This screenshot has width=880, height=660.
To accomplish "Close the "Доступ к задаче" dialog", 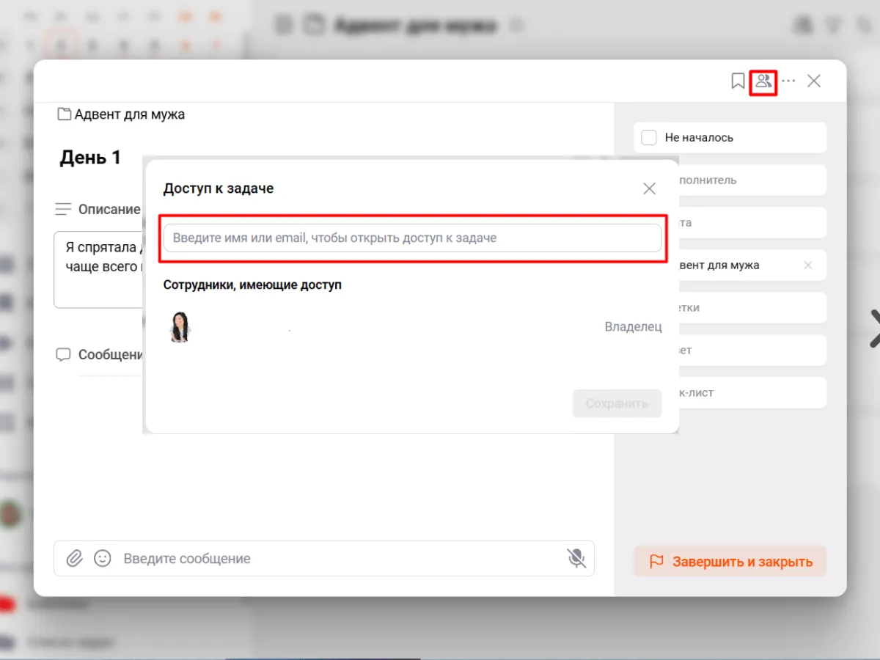I will [649, 188].
